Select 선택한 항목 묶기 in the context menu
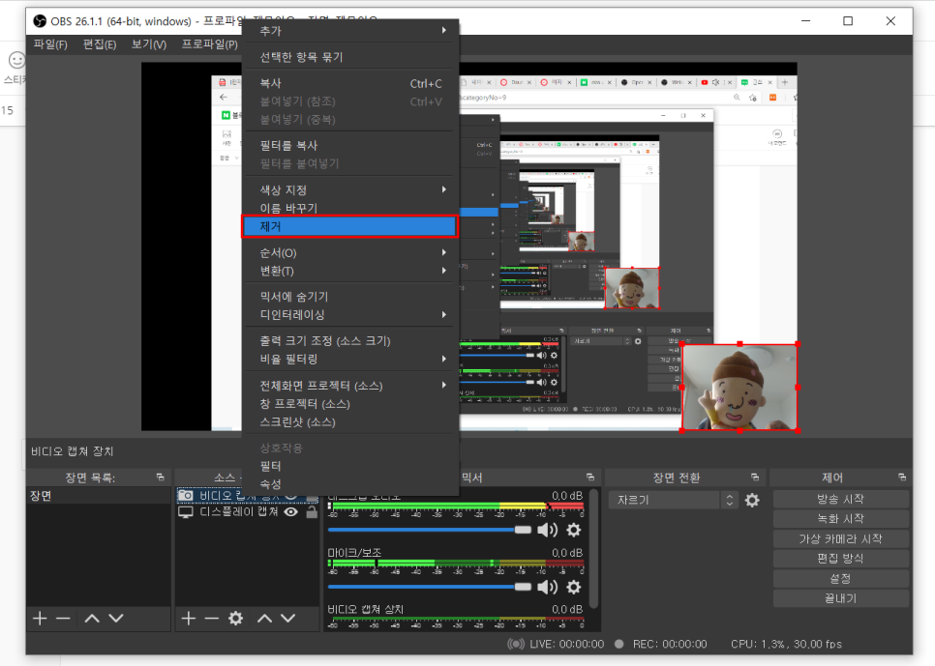The height and width of the screenshot is (666, 935). 350,57
